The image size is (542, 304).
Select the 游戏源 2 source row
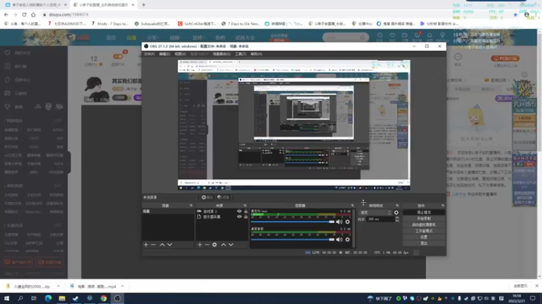[x=222, y=211]
